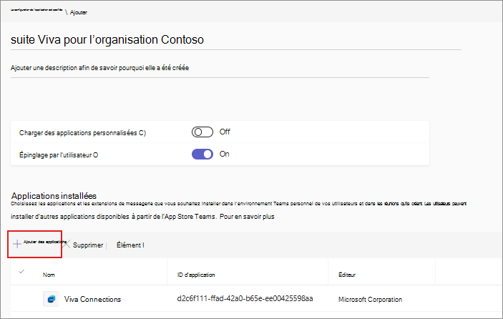Turn off Épinglage par l'utilisateur toggle

202,154
